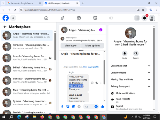The width and height of the screenshot is (160, 120).
Task: Open the Edibell conversation
Action: pyautogui.click(x=27, y=69)
